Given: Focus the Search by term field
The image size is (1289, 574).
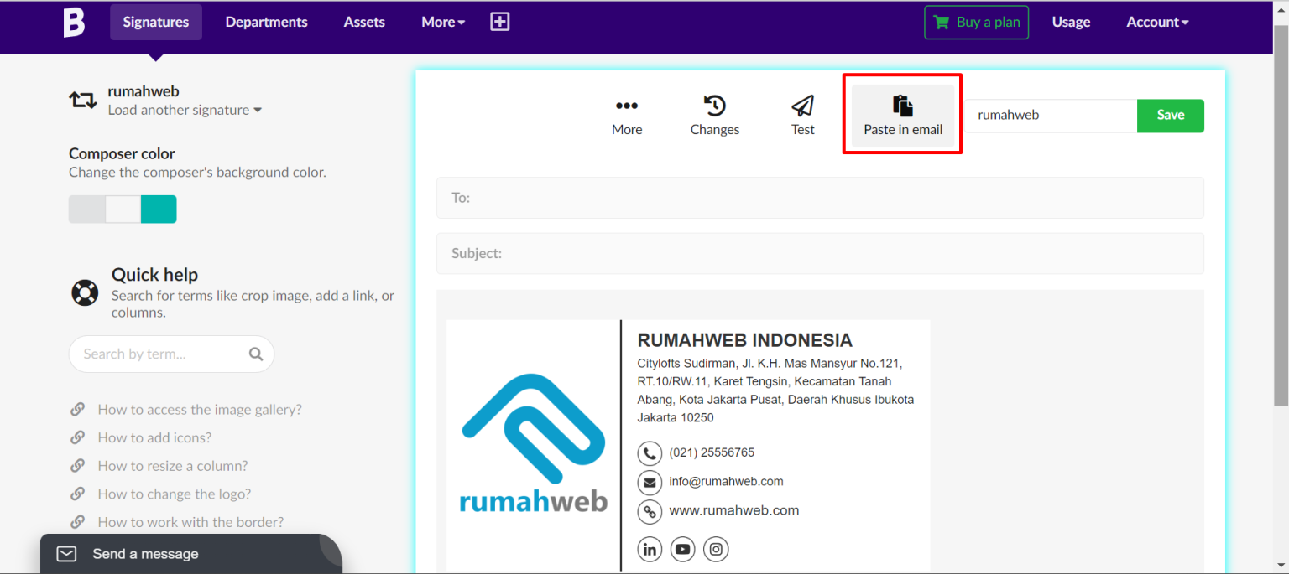Looking at the screenshot, I should coord(171,354).
